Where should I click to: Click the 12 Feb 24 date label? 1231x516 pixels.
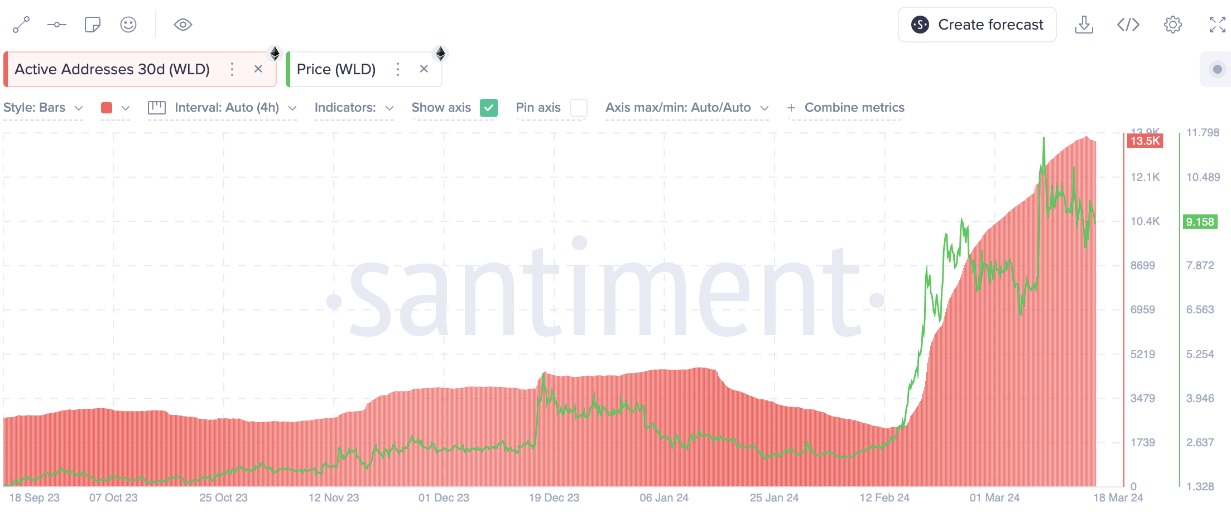pyautogui.click(x=884, y=498)
